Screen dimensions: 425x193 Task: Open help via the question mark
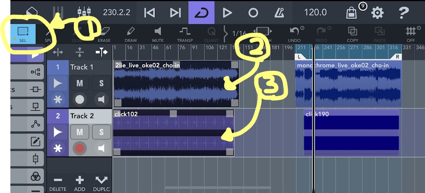tap(403, 12)
